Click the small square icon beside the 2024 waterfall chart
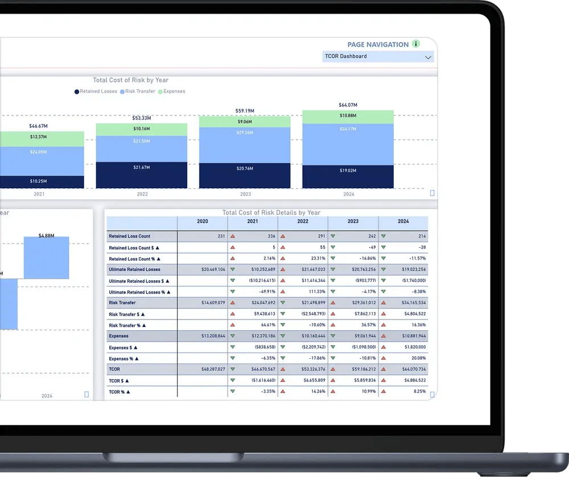Viewport: 569px width, 477px height. (86, 394)
